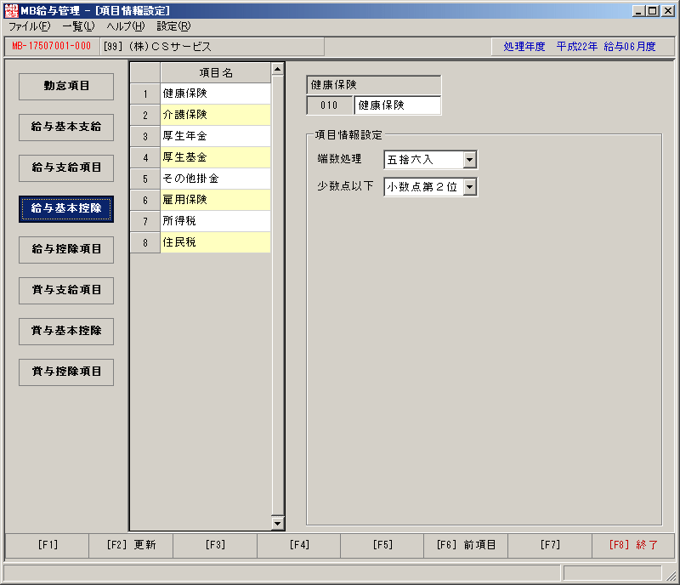Open the ファイル(F) menu
The image size is (680, 585).
30,26
